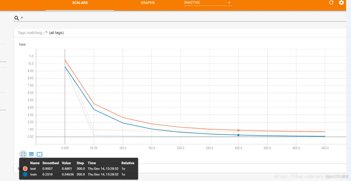This screenshot has height=181, width=351.
Task: Toggle y-axis log scale icon
Action: point(31,154)
